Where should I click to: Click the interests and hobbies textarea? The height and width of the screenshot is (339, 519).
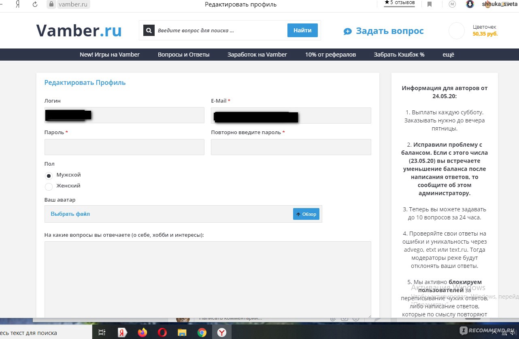[x=208, y=280]
